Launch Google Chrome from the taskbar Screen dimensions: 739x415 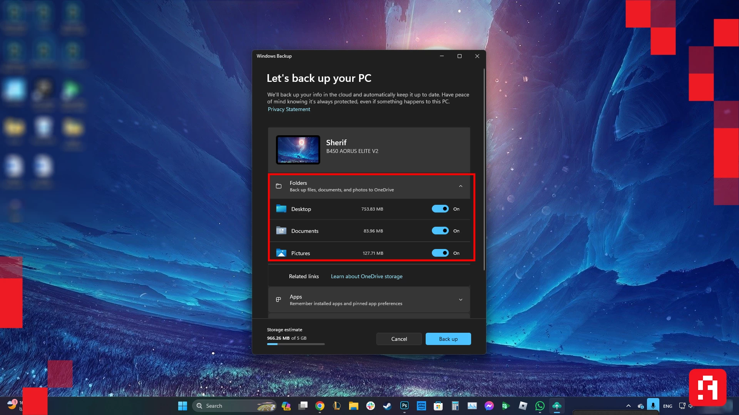click(x=320, y=406)
